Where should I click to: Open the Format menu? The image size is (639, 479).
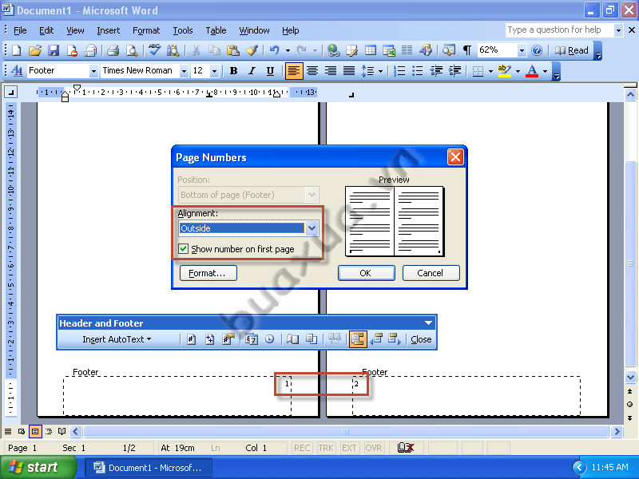point(146,30)
